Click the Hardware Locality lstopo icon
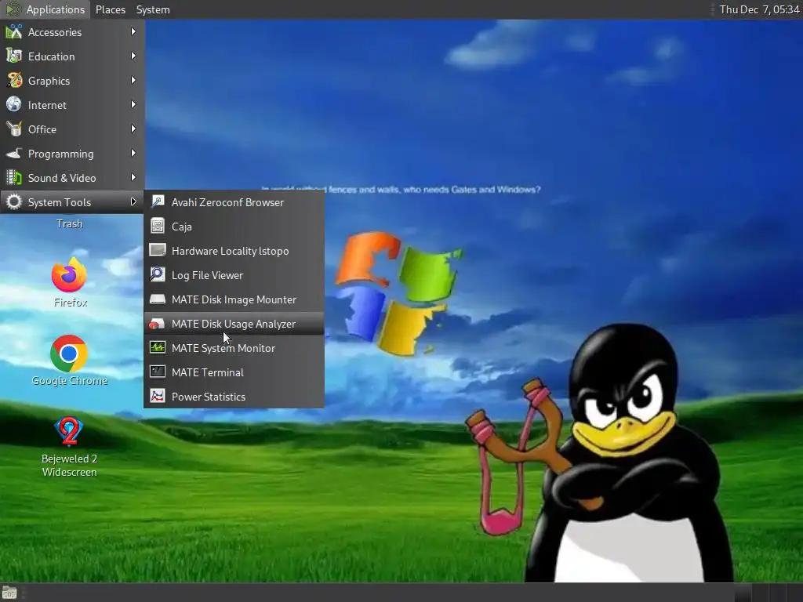Viewport: 803px width, 602px height. 157,250
